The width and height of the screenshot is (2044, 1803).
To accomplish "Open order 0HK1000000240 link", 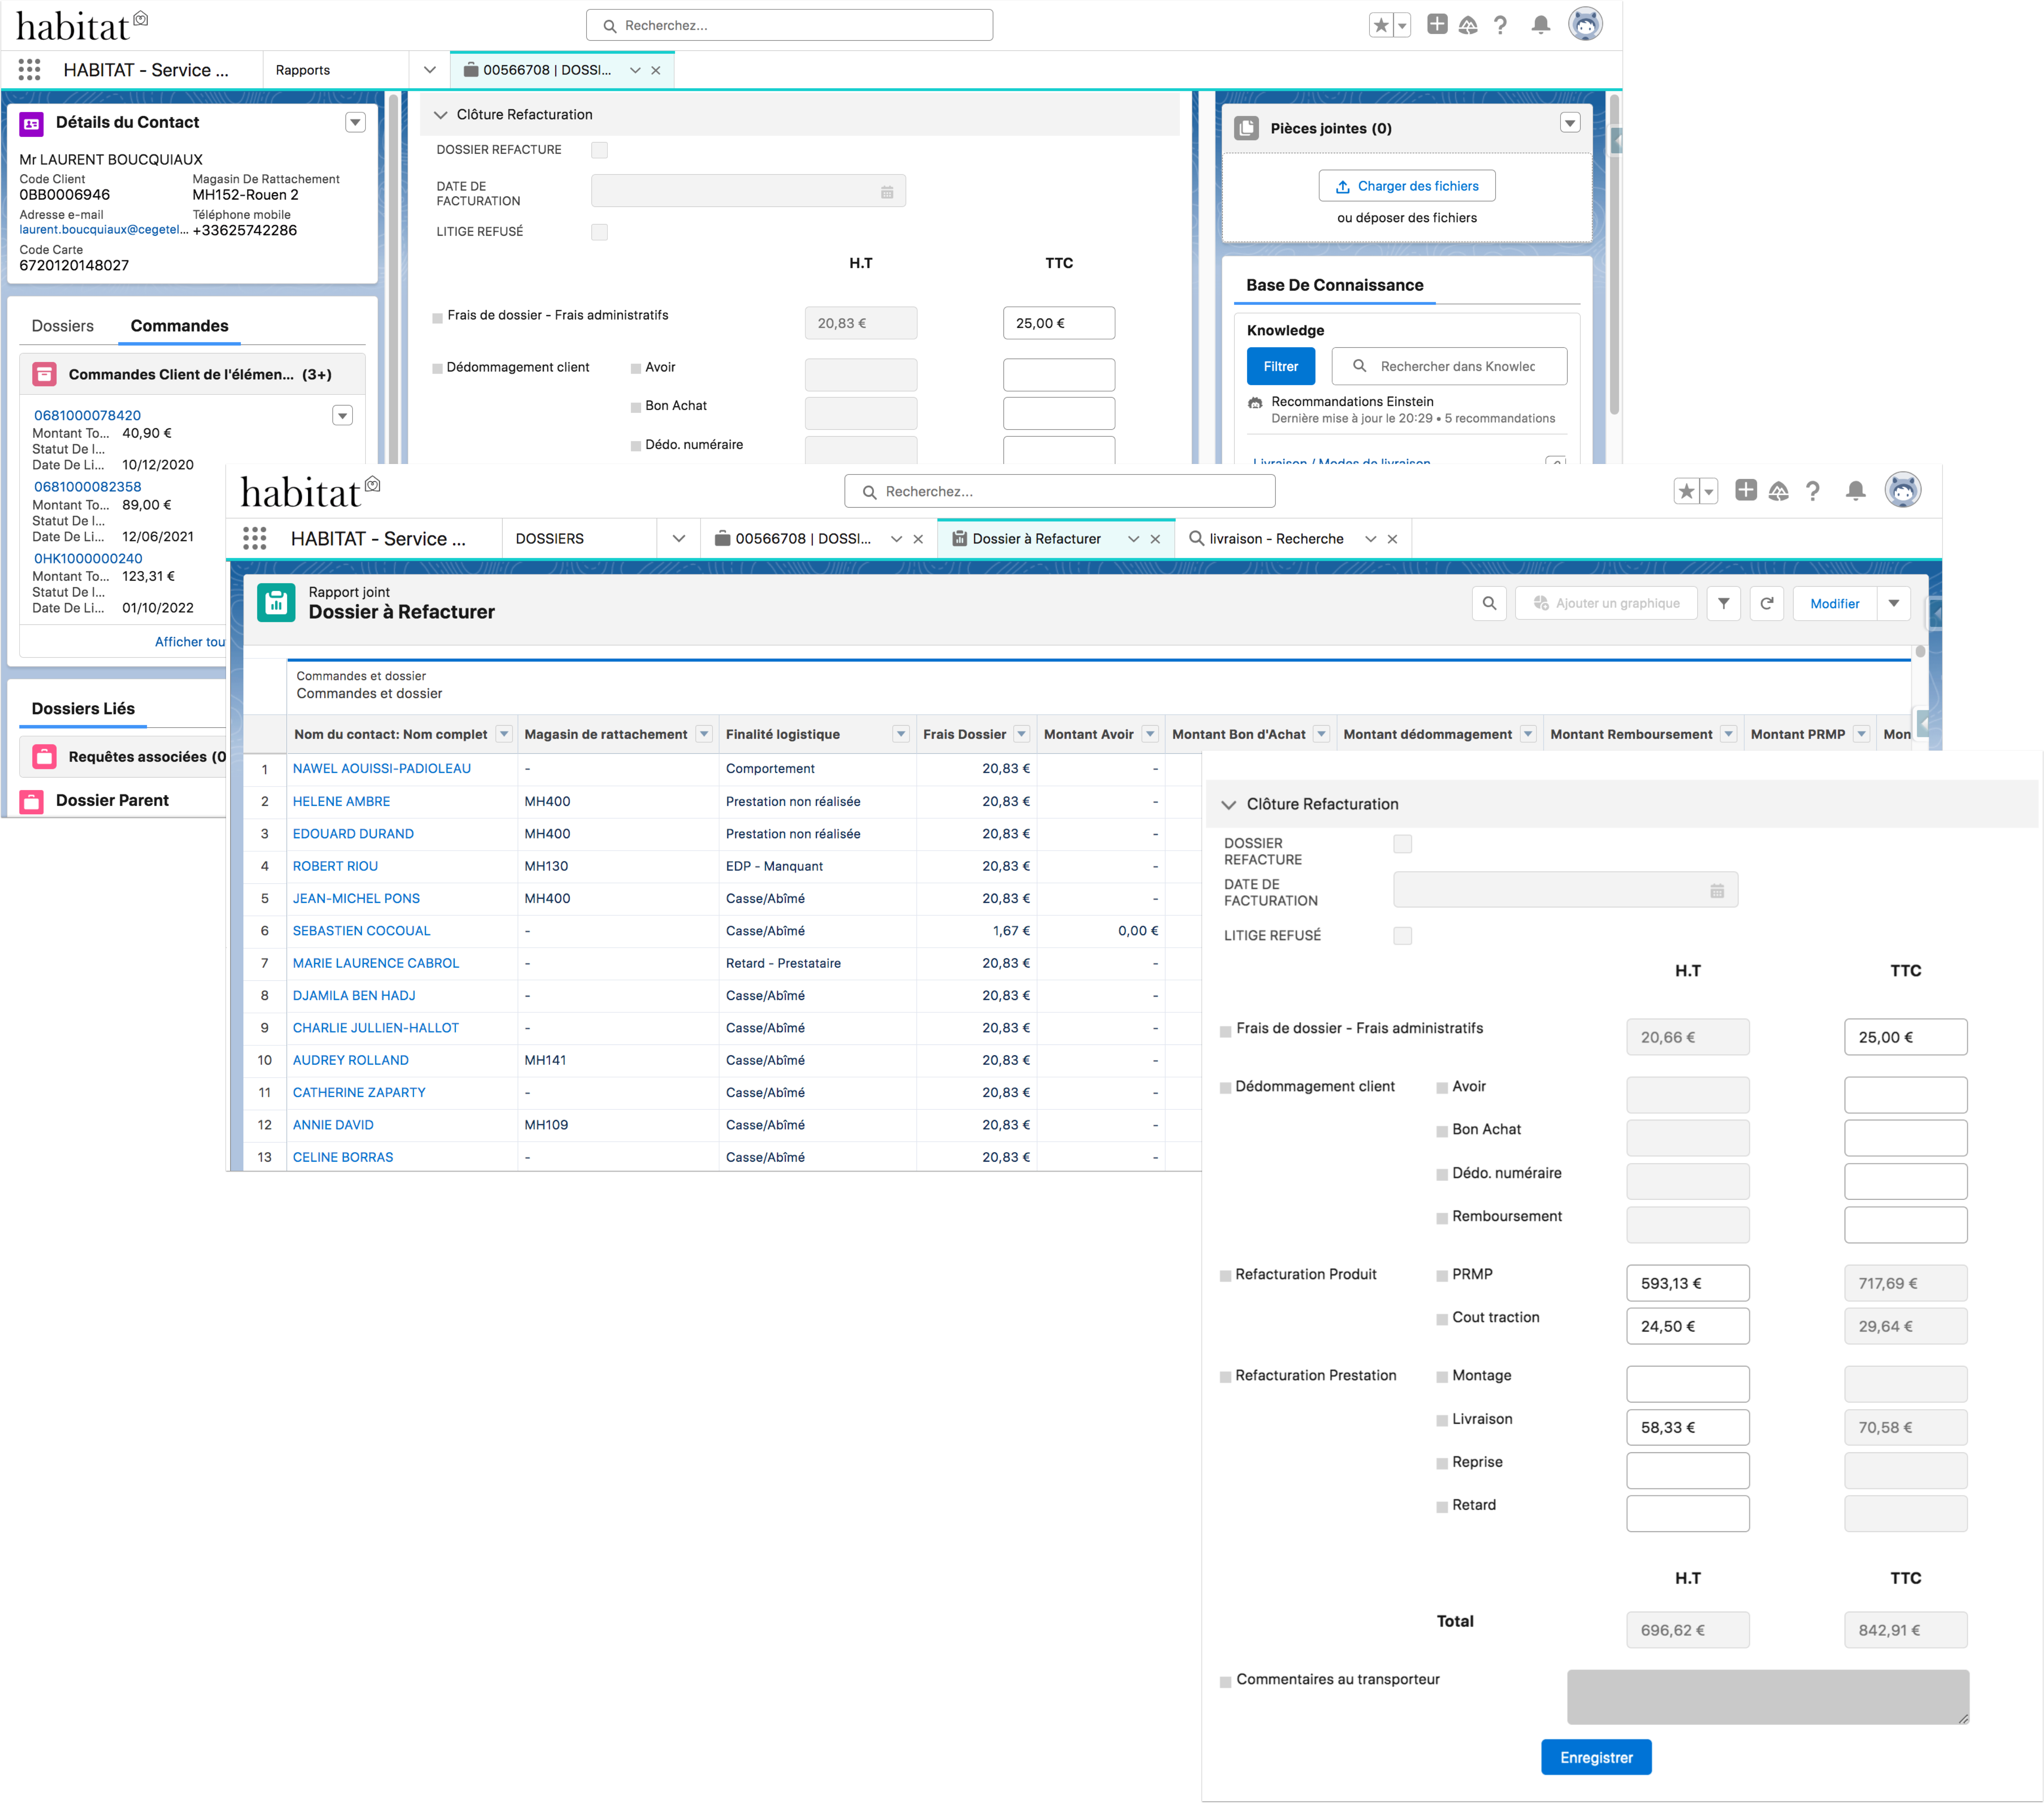I will coord(88,558).
